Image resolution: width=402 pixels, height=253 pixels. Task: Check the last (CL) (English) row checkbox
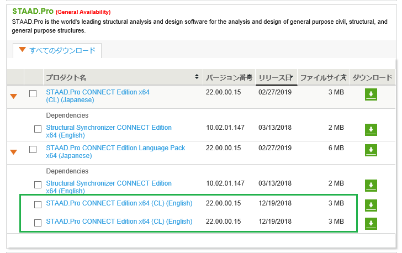point(38,223)
